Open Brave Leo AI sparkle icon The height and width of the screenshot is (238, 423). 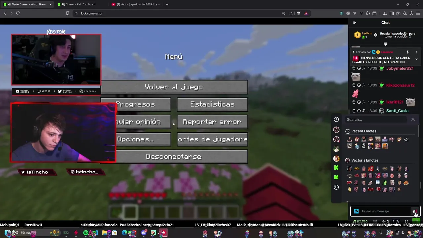405,13
